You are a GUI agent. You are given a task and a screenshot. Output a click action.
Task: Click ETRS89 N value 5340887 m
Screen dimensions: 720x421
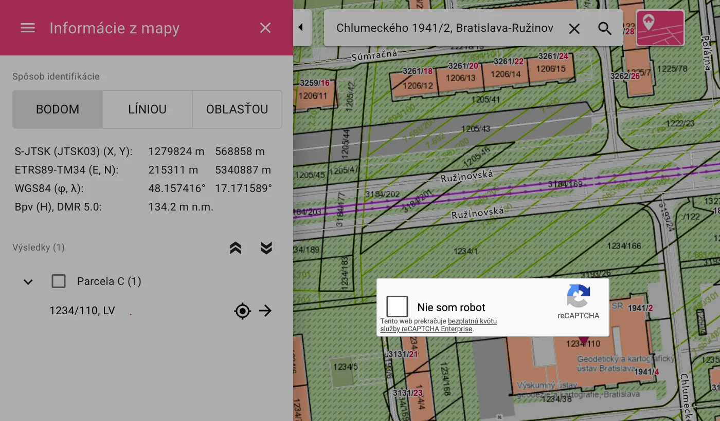243,170
